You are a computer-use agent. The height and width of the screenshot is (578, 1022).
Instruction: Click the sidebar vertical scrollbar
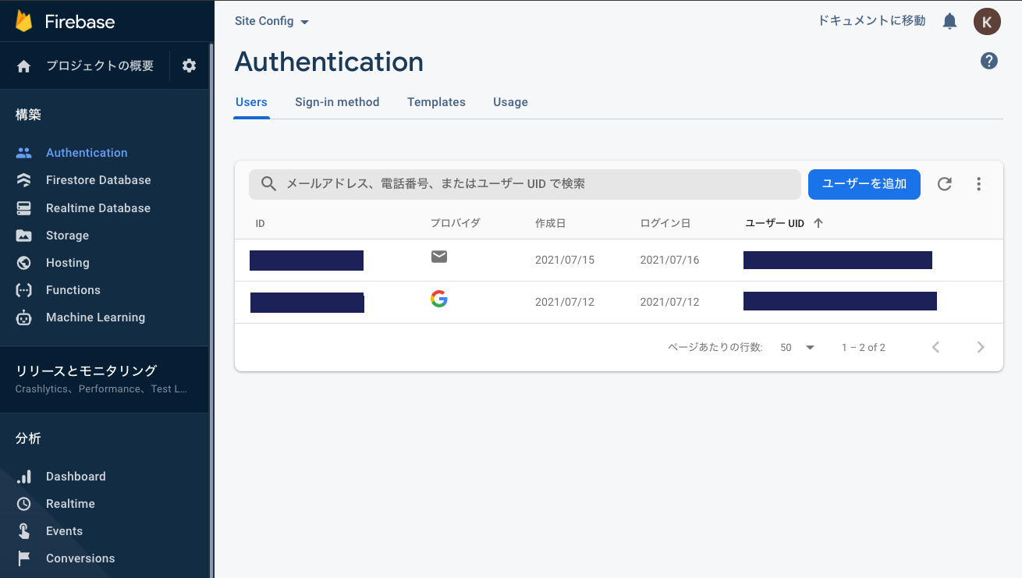211,312
